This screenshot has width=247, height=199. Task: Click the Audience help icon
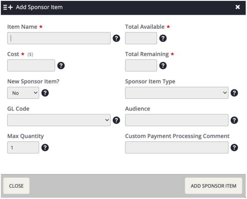(x=234, y=120)
